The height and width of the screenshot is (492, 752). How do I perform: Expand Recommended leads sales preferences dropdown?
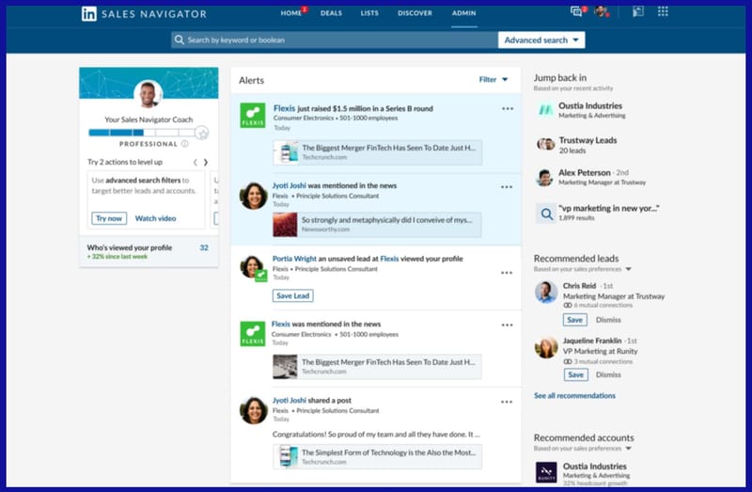629,269
